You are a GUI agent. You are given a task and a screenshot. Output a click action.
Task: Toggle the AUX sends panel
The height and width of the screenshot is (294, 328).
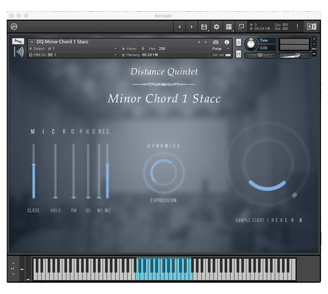[314, 49]
